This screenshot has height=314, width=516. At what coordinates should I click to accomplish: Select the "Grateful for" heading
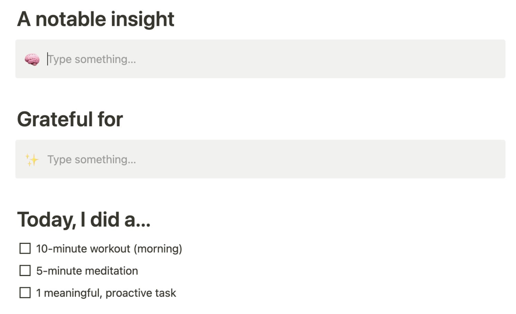pyautogui.click(x=70, y=119)
